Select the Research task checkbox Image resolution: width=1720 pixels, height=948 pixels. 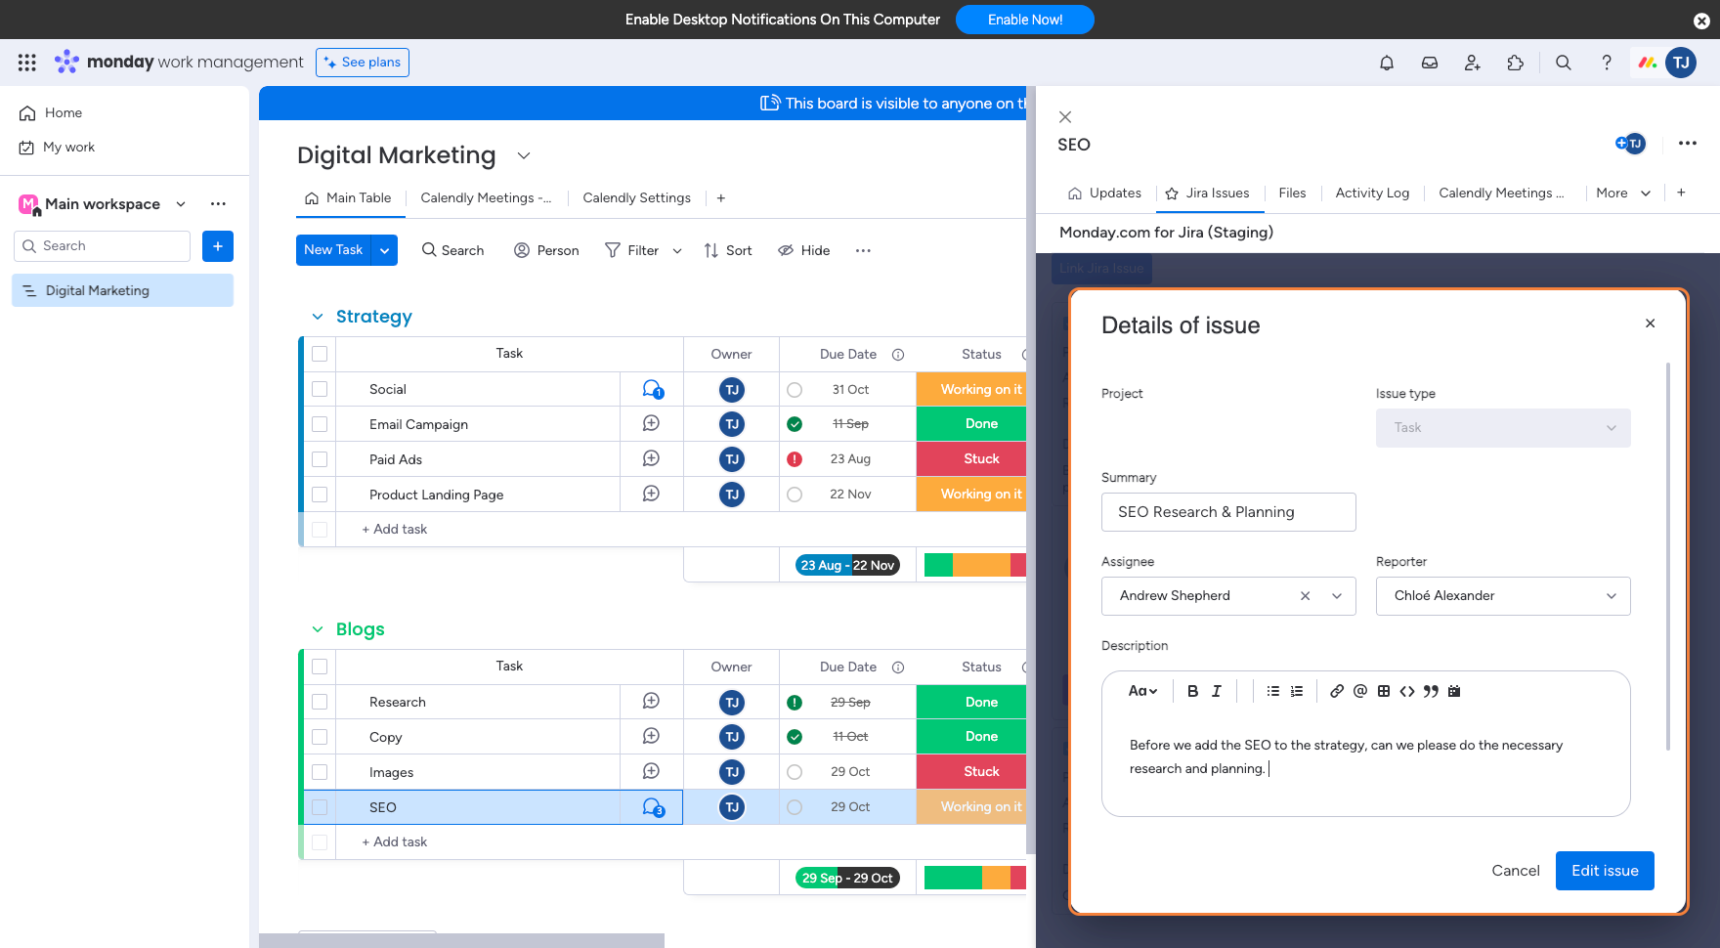pyautogui.click(x=320, y=702)
